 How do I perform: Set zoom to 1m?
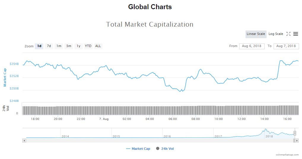tap(59, 46)
